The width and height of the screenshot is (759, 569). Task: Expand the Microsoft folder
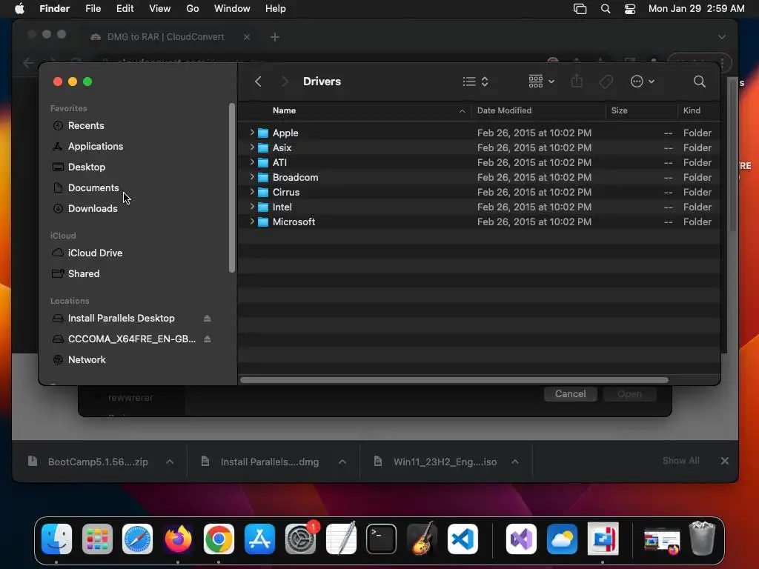click(x=252, y=222)
